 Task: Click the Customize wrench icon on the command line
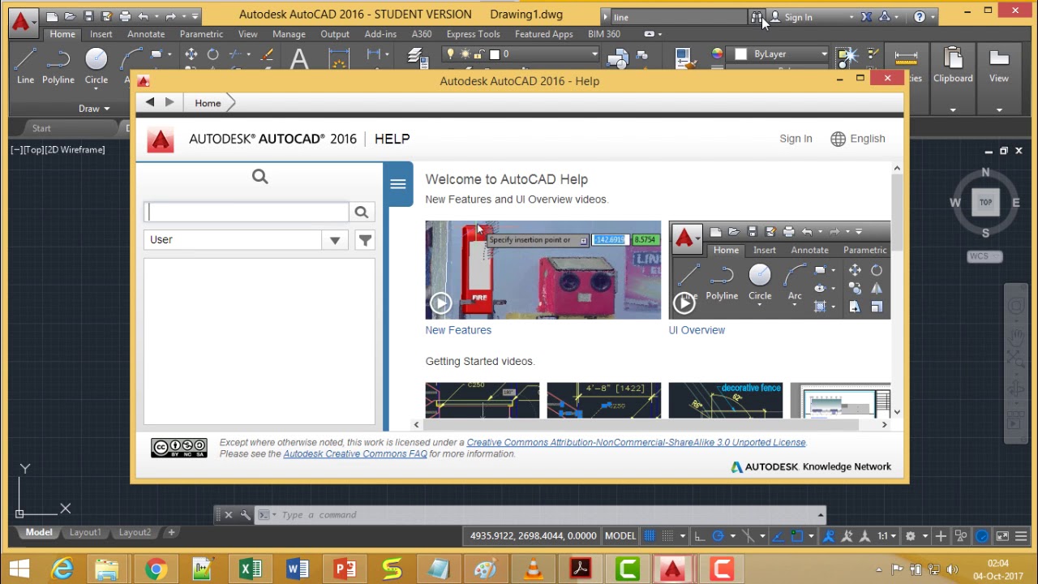click(246, 515)
